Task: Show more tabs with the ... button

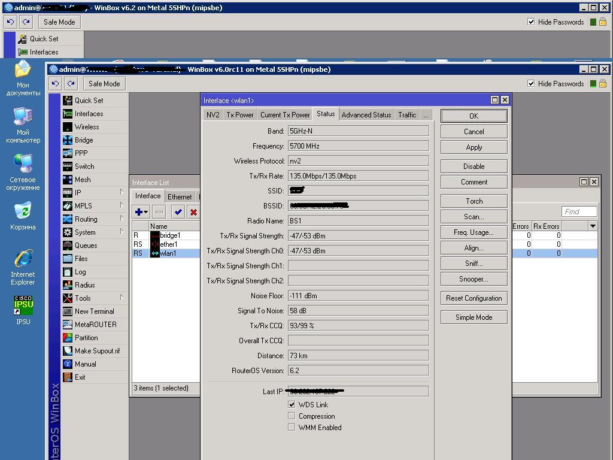Action: pyautogui.click(x=426, y=115)
